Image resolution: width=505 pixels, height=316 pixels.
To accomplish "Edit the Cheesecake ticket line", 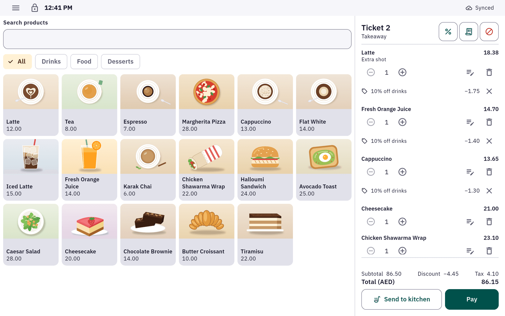I will (x=470, y=222).
